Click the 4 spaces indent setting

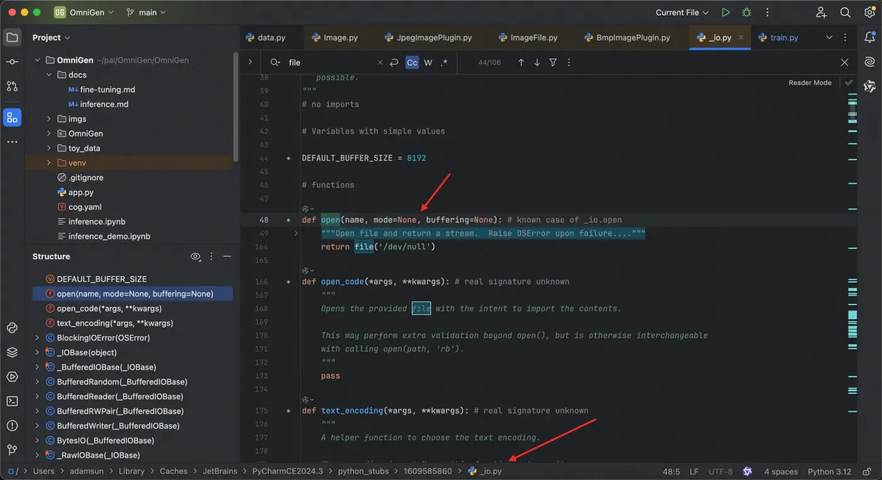pyautogui.click(x=781, y=471)
